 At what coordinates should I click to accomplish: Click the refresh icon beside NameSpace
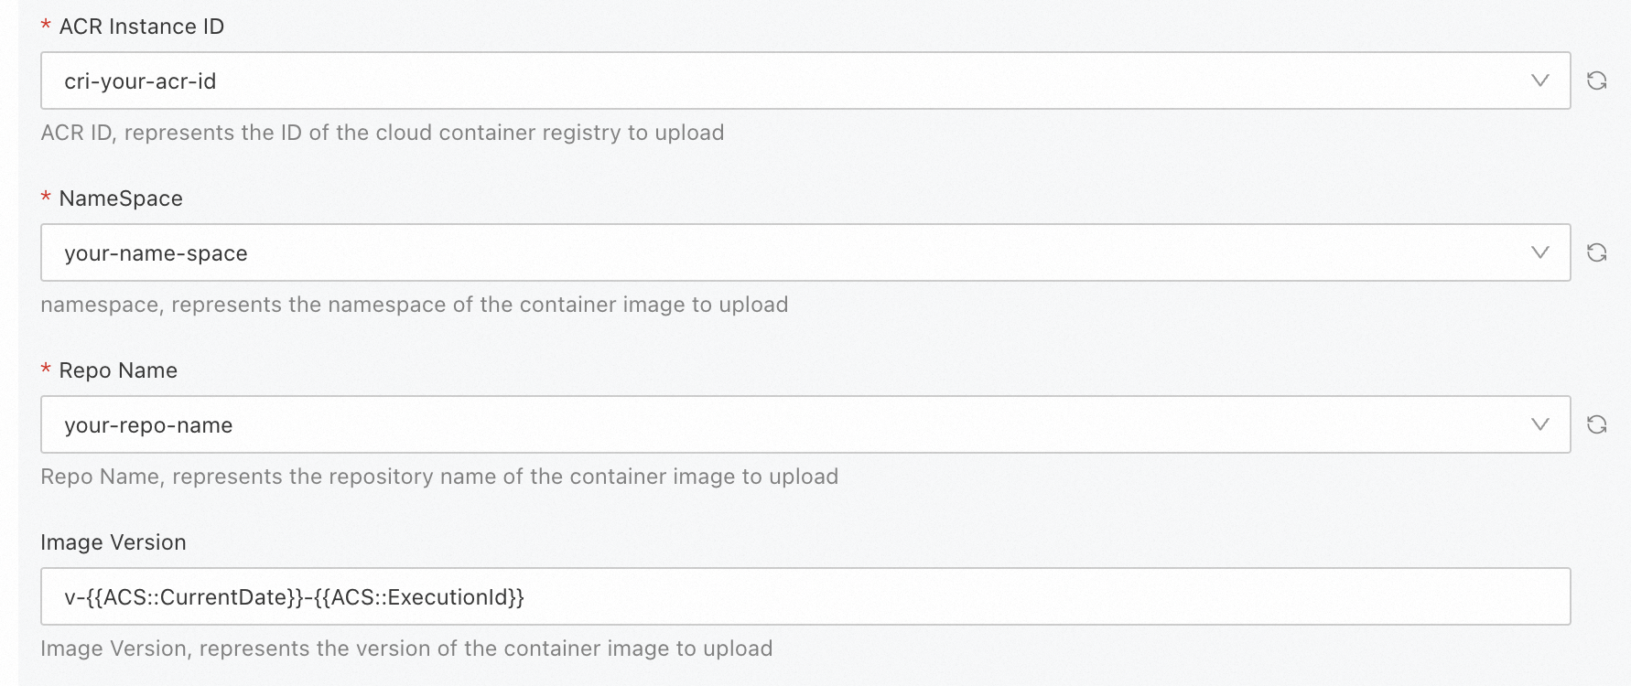point(1596,252)
